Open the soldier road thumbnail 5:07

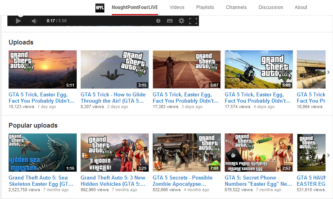187,69
